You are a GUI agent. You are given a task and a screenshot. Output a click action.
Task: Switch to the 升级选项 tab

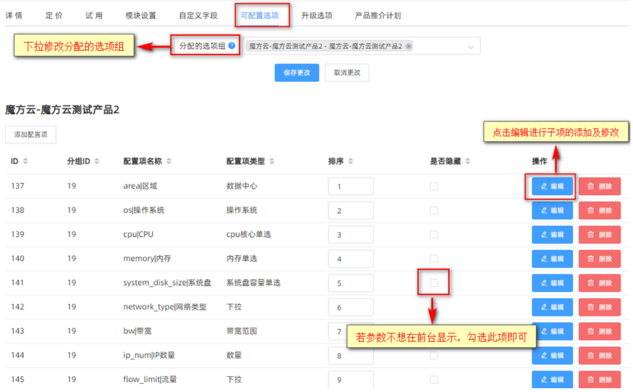click(x=317, y=16)
